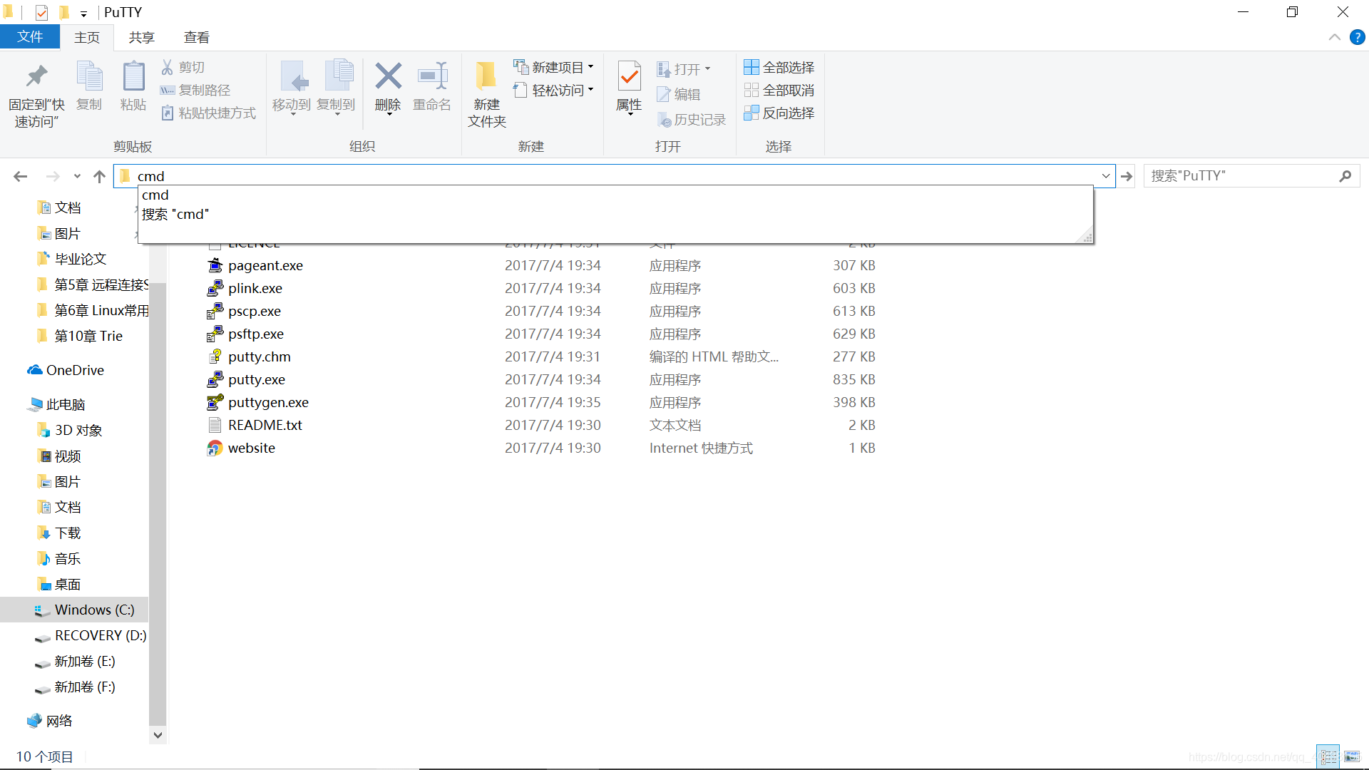Click the Copy path (复制路径) icon
This screenshot has width=1369, height=770.
[x=168, y=90]
